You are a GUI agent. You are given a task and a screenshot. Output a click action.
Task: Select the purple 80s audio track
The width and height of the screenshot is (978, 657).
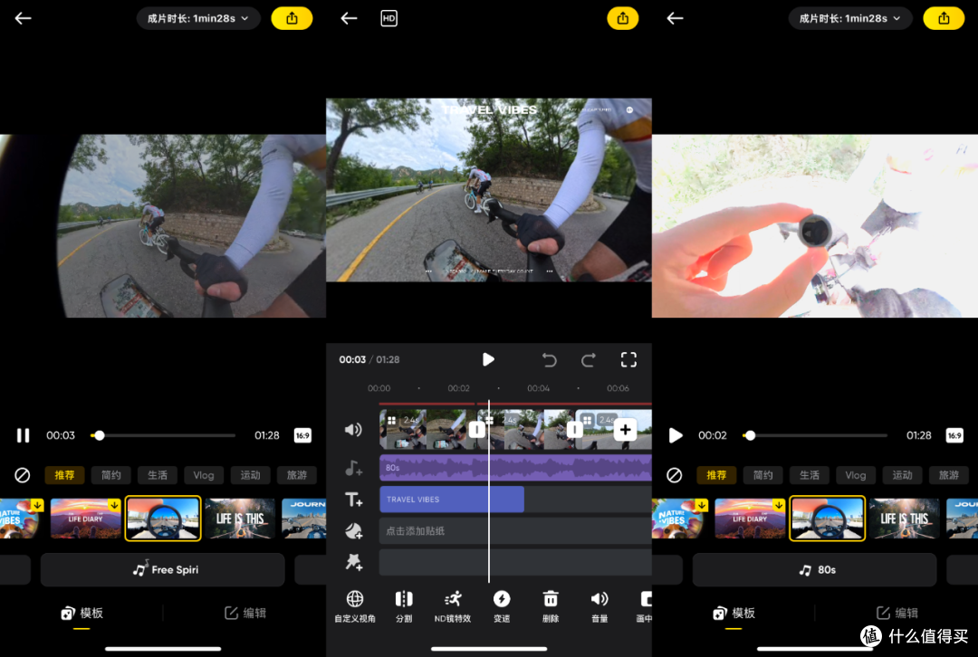pos(515,468)
